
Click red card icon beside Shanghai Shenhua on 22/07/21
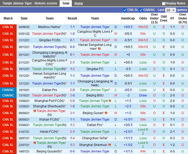(x=109, y=145)
